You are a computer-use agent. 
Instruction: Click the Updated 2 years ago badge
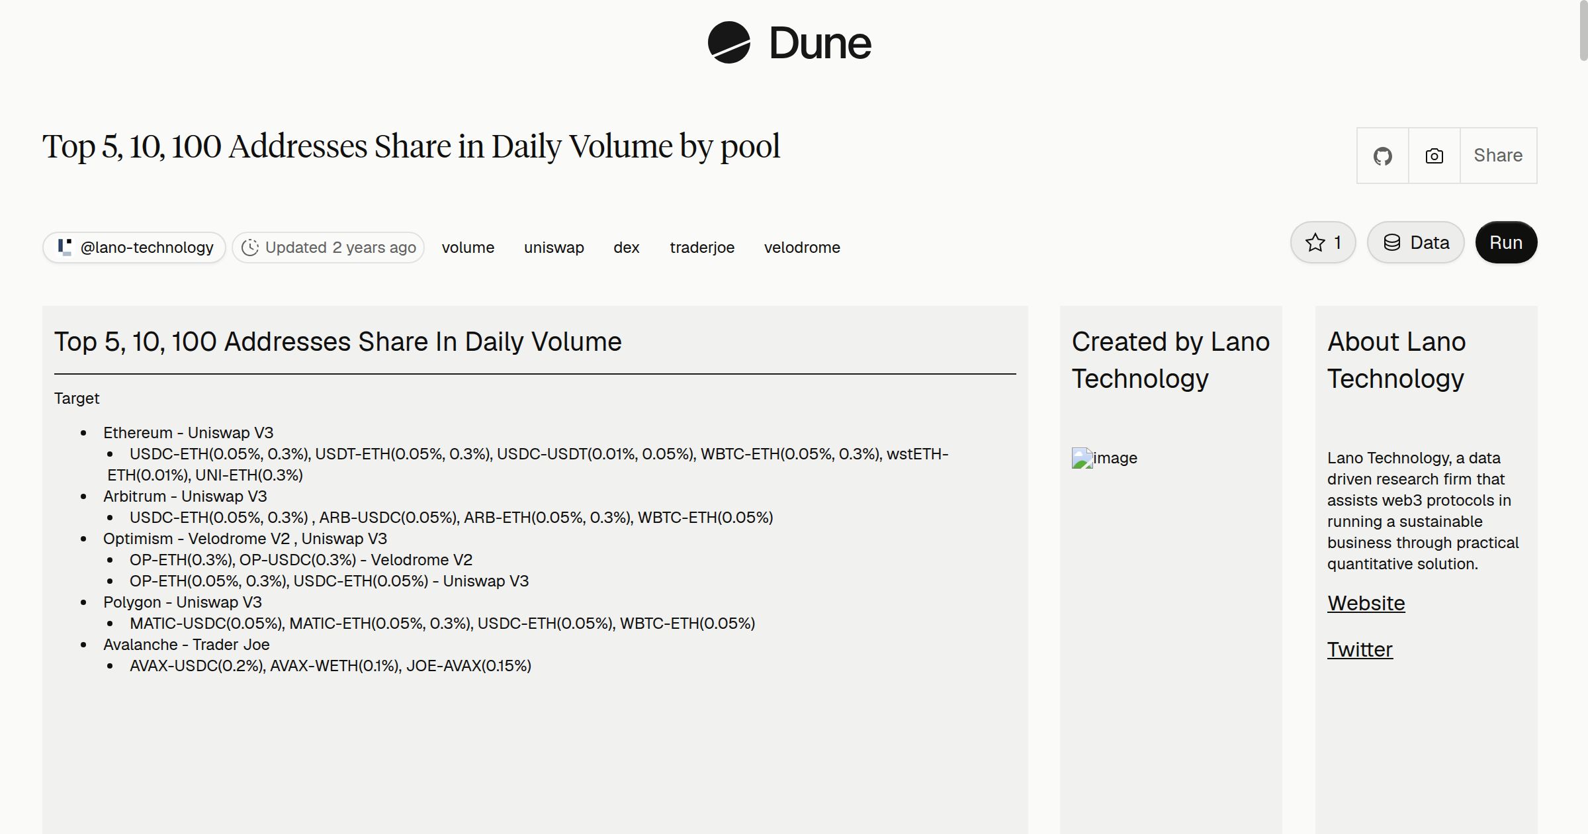[x=328, y=248]
